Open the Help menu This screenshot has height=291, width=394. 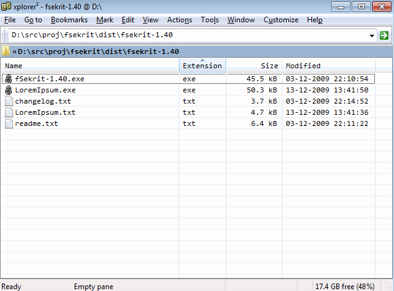point(314,20)
